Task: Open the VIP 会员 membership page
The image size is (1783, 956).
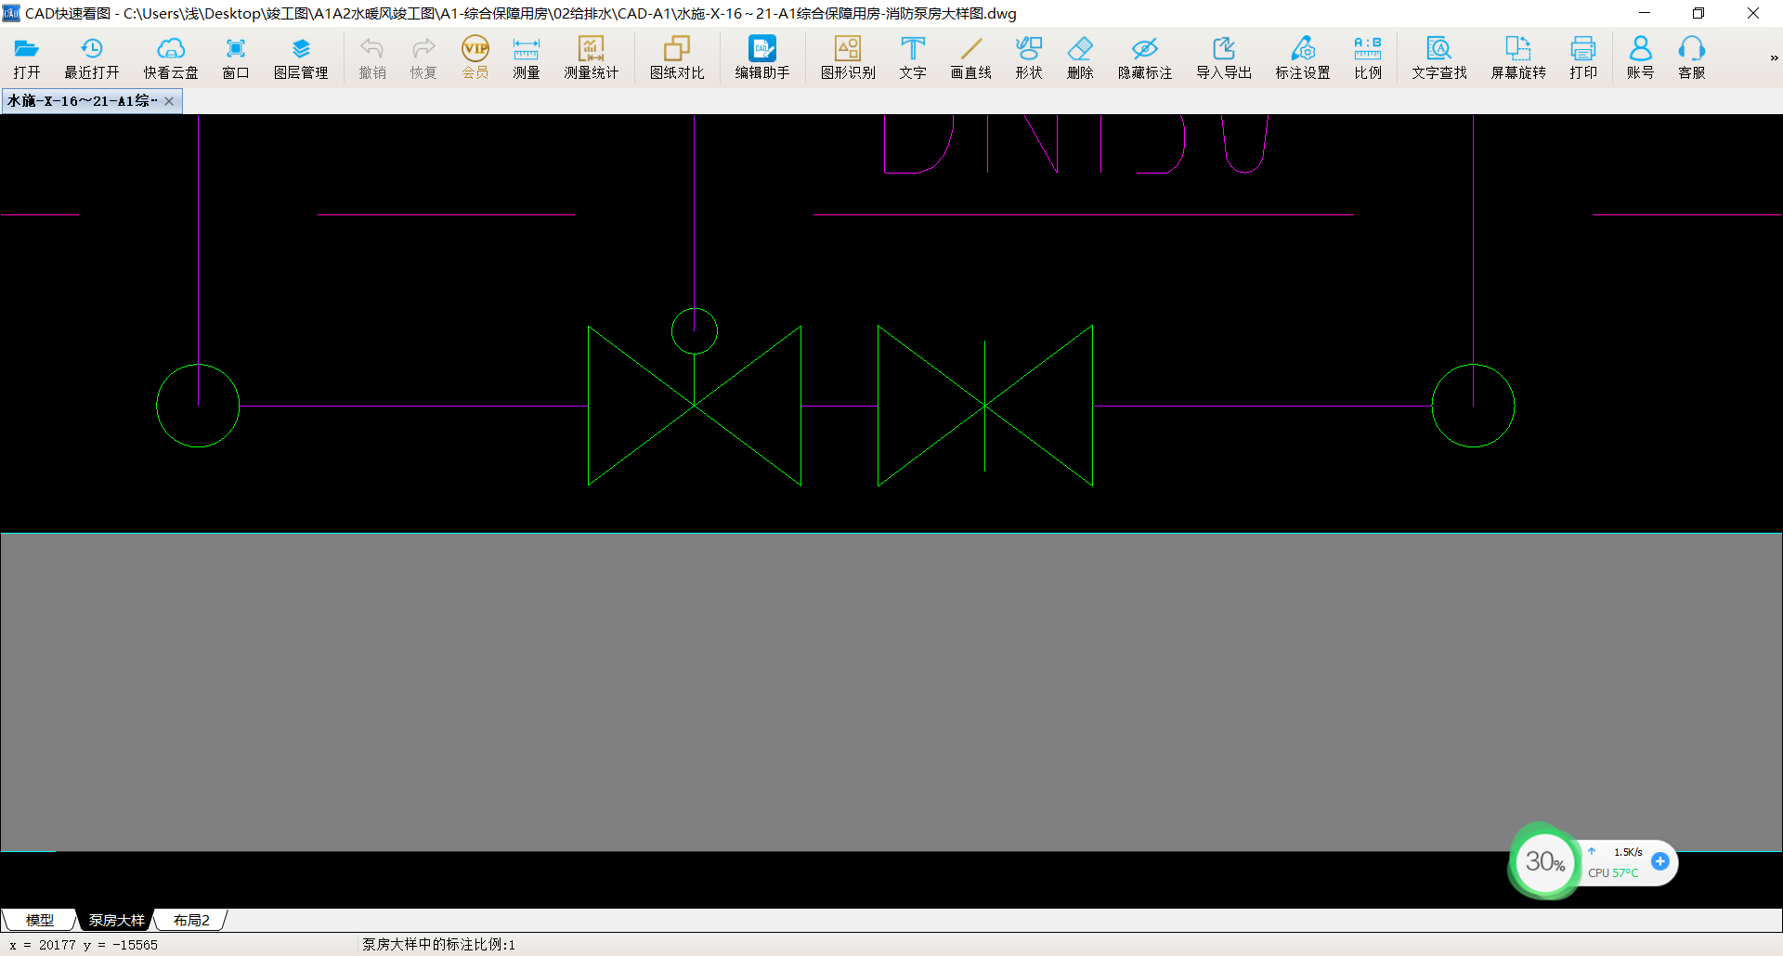Action: click(x=475, y=58)
